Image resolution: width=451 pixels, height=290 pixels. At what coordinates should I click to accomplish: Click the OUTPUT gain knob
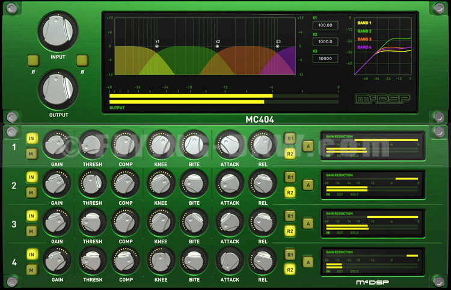coord(58,89)
